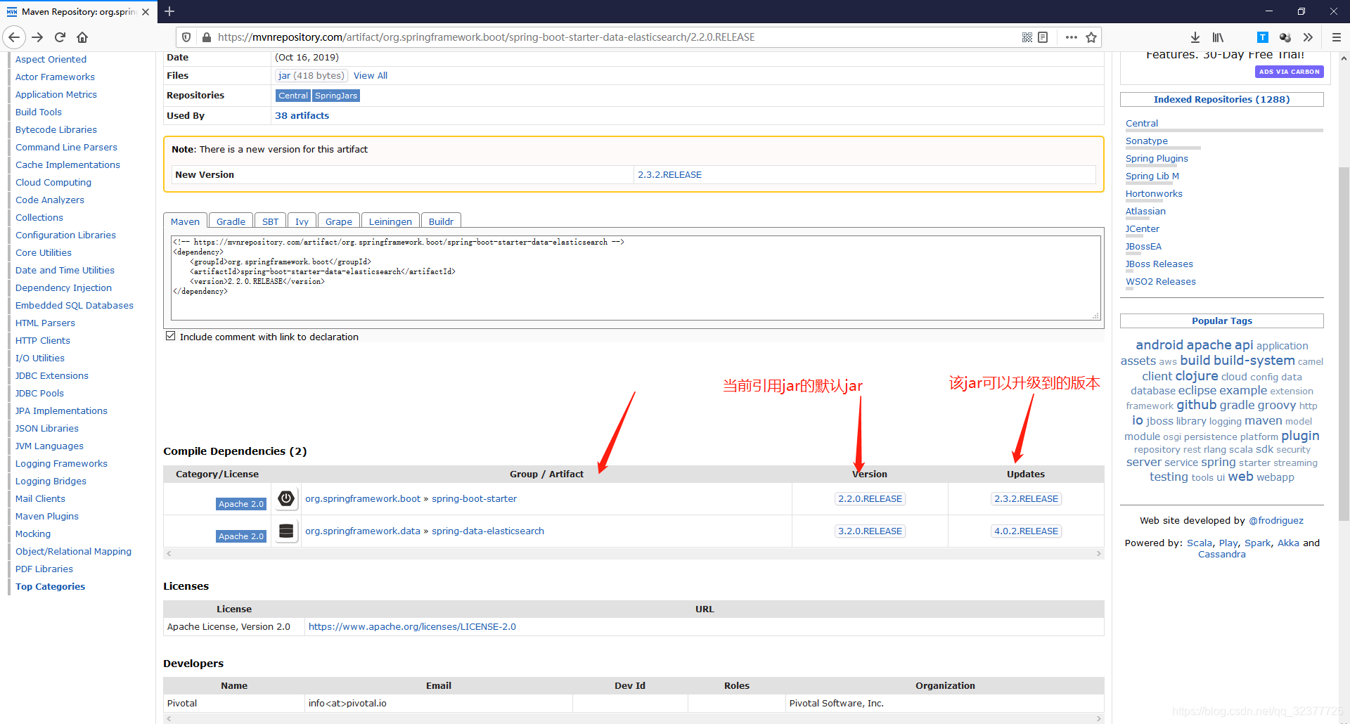Select the Central repository badge

point(292,96)
